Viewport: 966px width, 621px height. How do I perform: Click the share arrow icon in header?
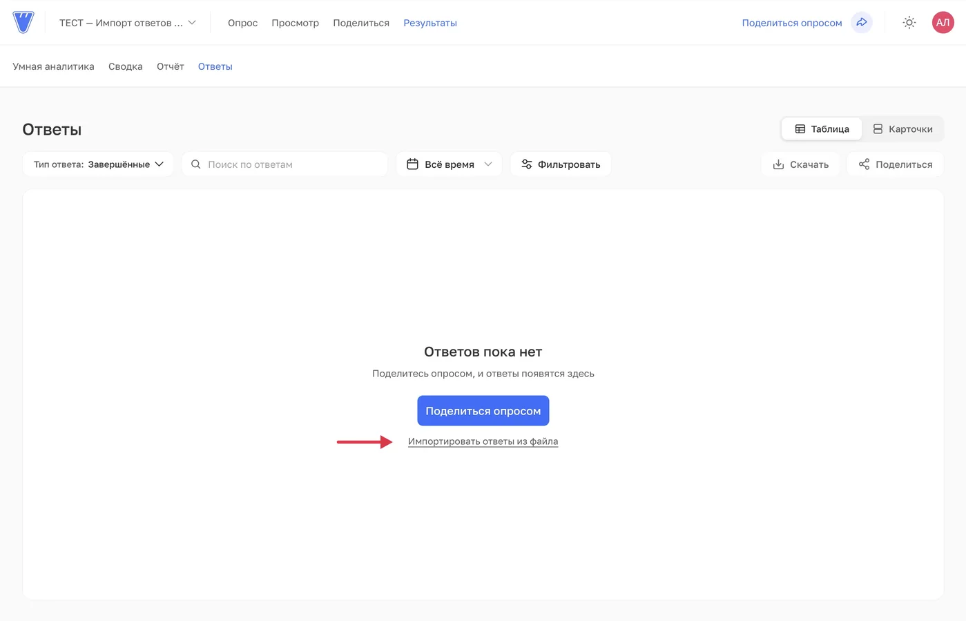point(862,23)
